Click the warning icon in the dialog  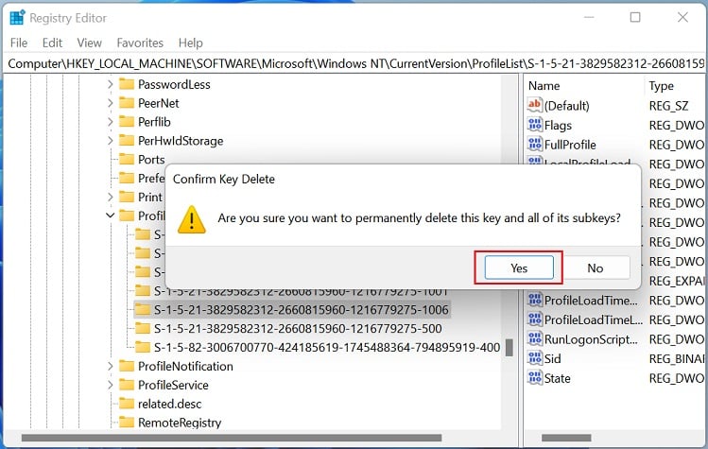point(192,220)
